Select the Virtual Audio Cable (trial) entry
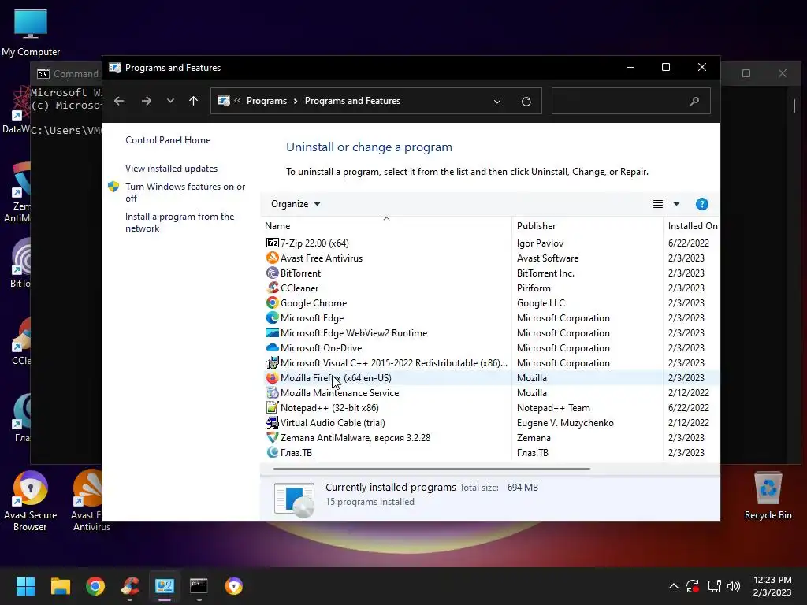Viewport: 807px width, 605px height. (x=333, y=422)
